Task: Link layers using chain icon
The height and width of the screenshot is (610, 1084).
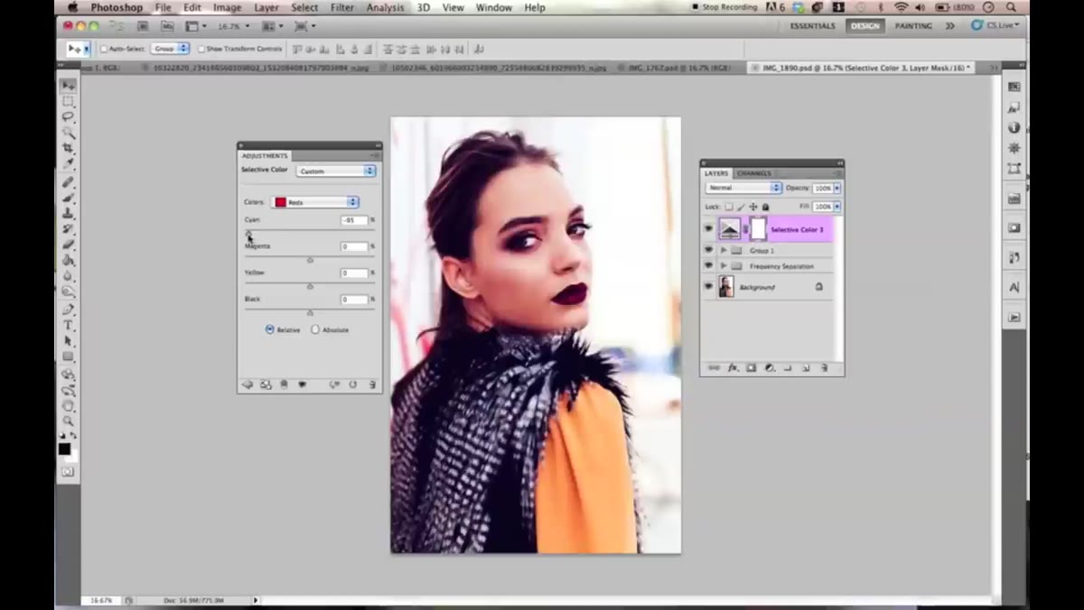Action: (714, 368)
